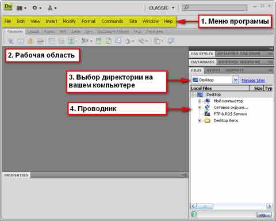Viewport: 276px width, 221px height.
Task: Switch to the AP ELEMENTS panel tab
Action: [x=228, y=54]
